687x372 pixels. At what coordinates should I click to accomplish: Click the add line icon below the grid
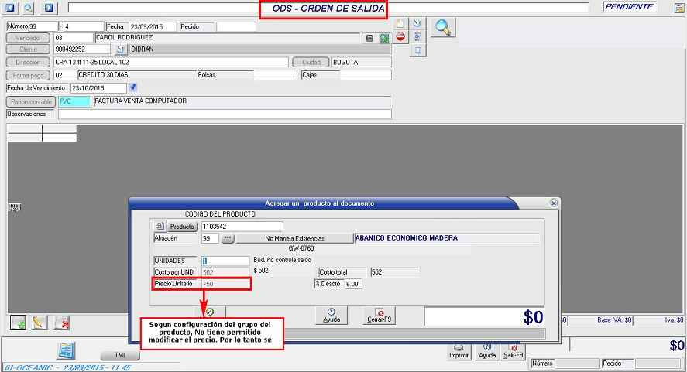(x=18, y=322)
